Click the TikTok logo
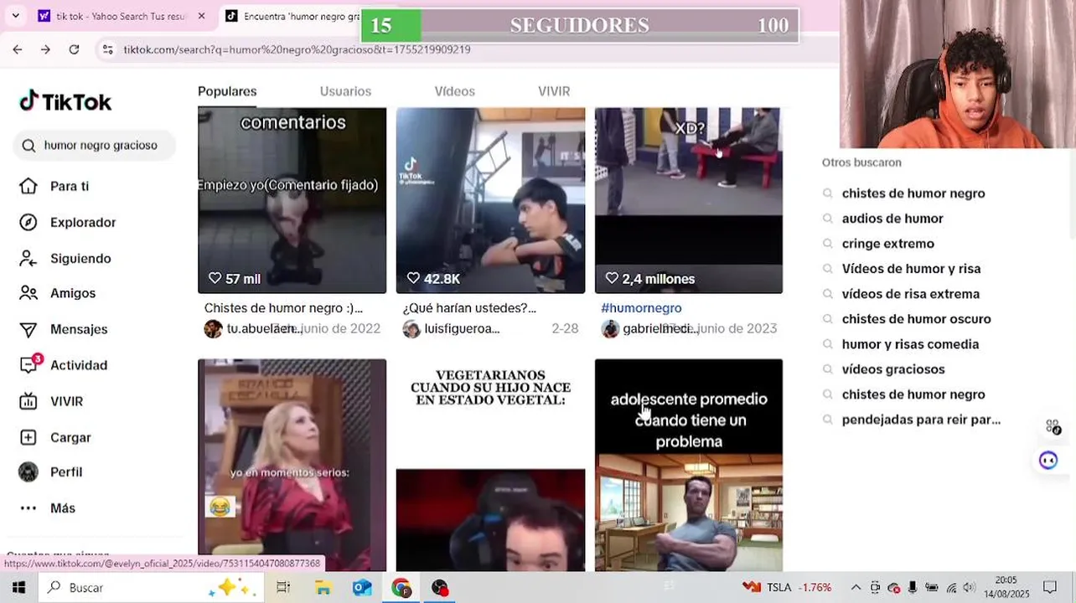Viewport: 1076px width, 603px height. [x=65, y=101]
